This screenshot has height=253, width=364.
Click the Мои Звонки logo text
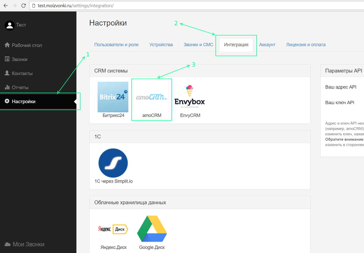[29, 244]
